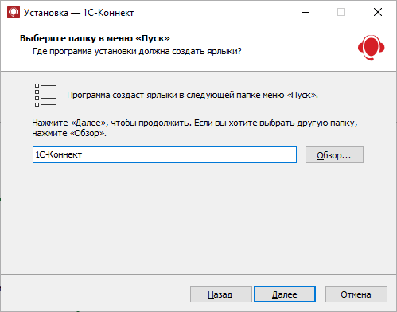
Task: Click the 1C-Connect icon in title bar
Action: tap(14, 13)
